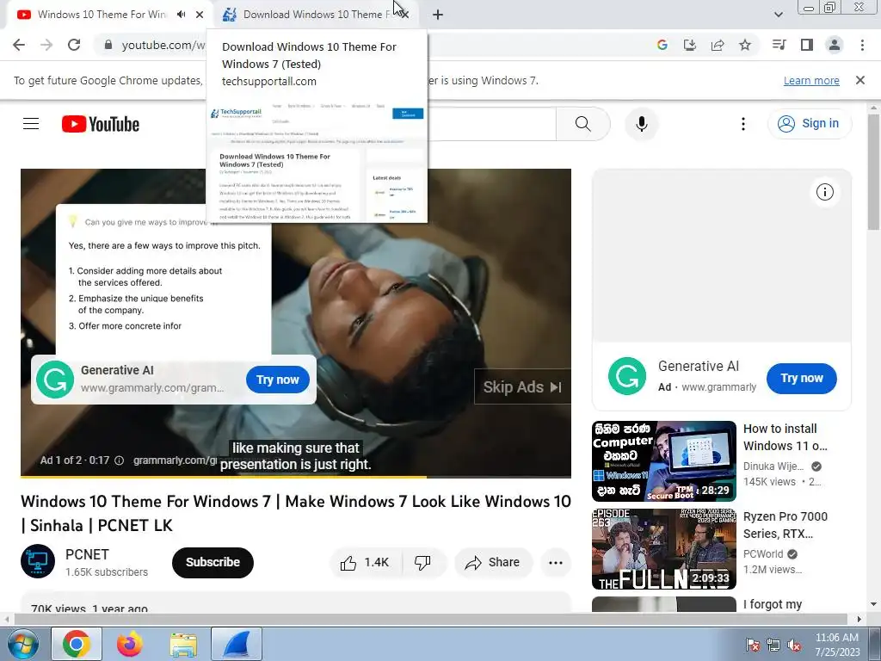881x661 pixels.
Task: Click the YouTube search magnifier button
Action: coord(583,124)
